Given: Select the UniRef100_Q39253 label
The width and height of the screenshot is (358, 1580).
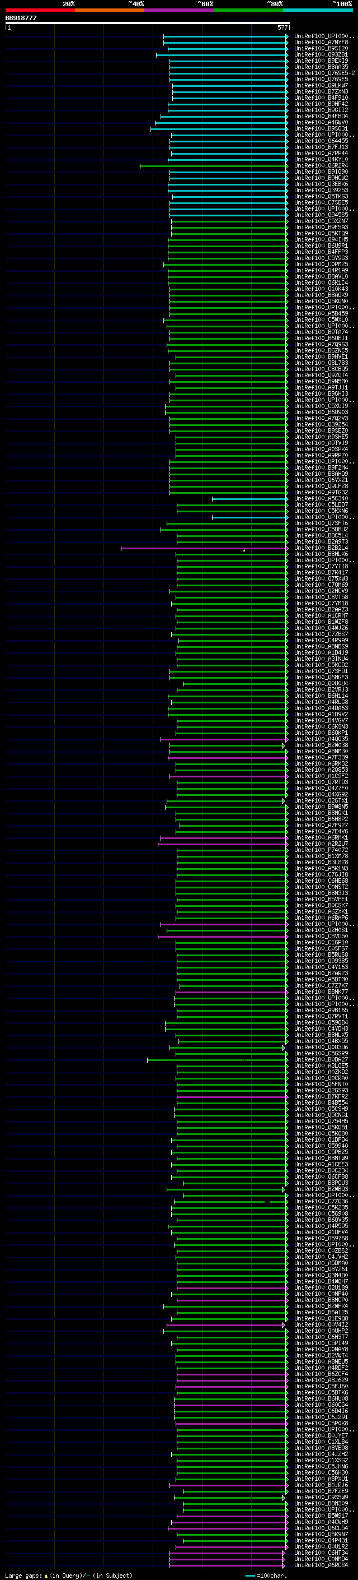Looking at the screenshot, I should tap(321, 190).
